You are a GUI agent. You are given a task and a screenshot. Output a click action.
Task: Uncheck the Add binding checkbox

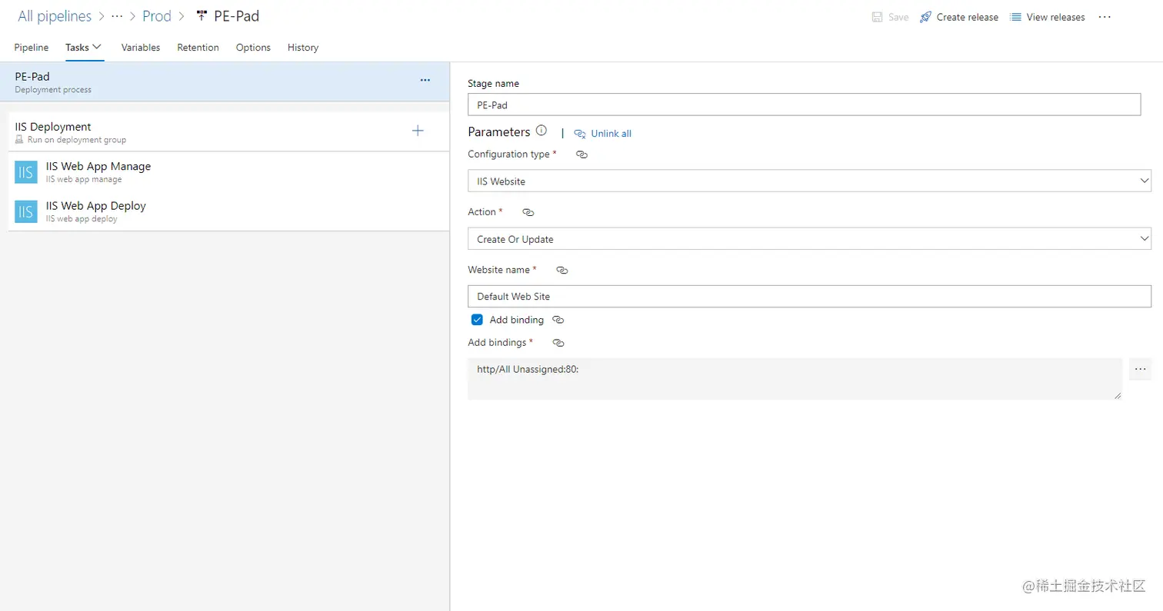click(477, 320)
